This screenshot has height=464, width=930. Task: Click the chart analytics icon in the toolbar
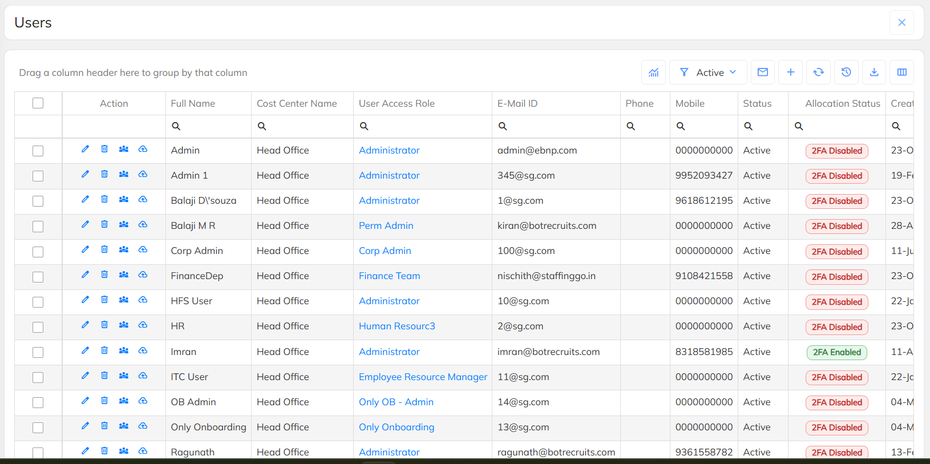point(653,72)
